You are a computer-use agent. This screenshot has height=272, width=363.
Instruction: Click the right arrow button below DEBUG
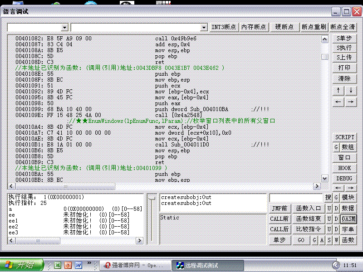click(351, 188)
